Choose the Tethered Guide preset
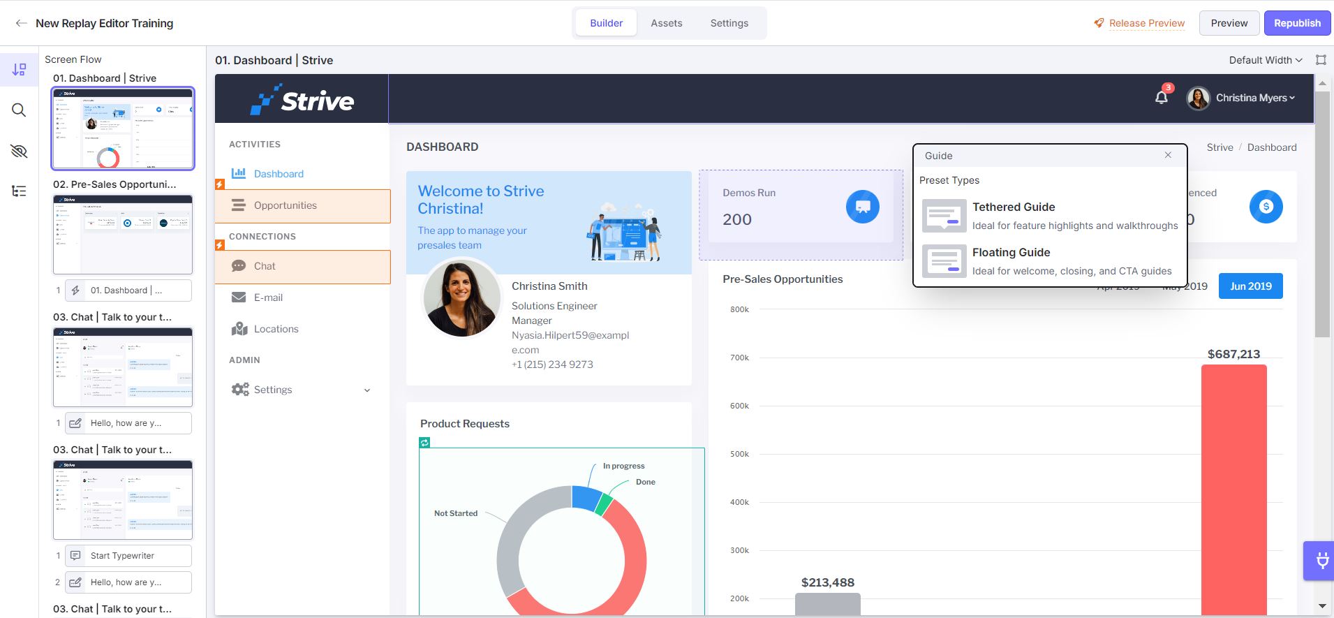The image size is (1334, 618). click(1050, 215)
